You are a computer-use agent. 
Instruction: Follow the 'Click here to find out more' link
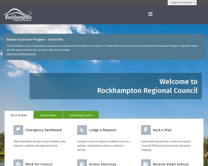point(21,54)
